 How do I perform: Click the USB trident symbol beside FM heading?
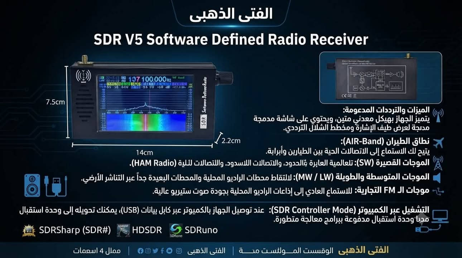tap(438, 191)
